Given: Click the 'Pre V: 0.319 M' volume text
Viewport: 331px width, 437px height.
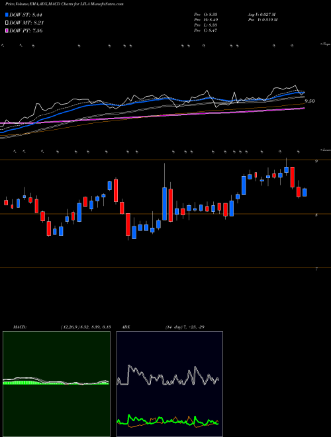Looking at the screenshot, I should pos(262,20).
